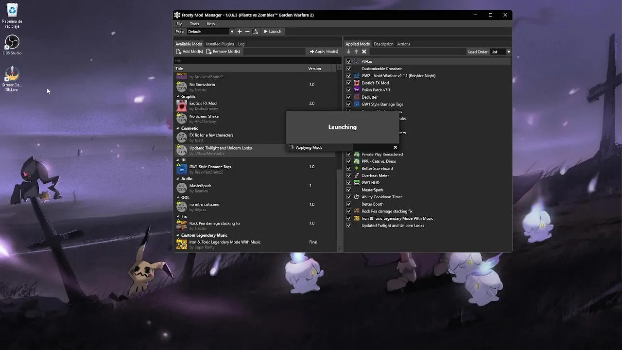Collapse the Graphic mod category

point(178,97)
